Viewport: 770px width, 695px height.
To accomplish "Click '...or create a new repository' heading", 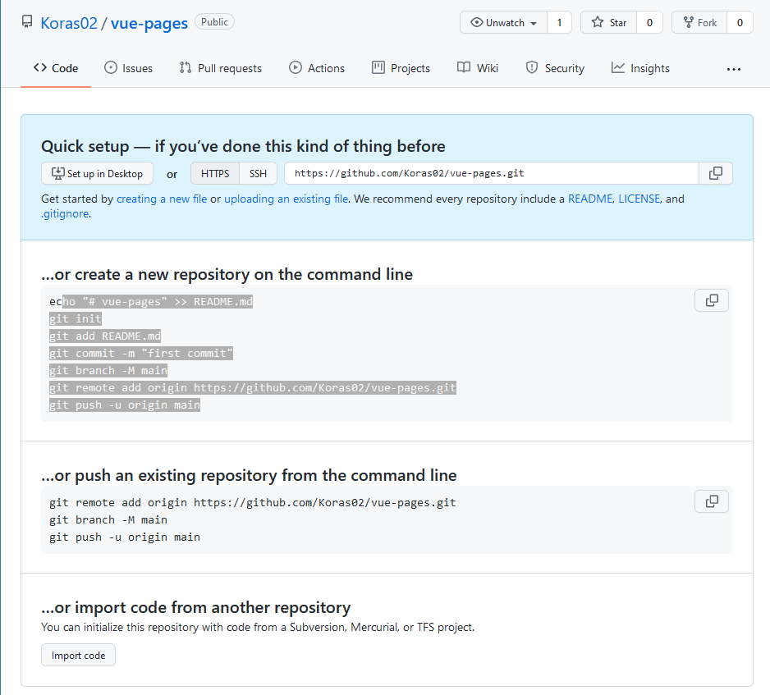I will click(227, 274).
